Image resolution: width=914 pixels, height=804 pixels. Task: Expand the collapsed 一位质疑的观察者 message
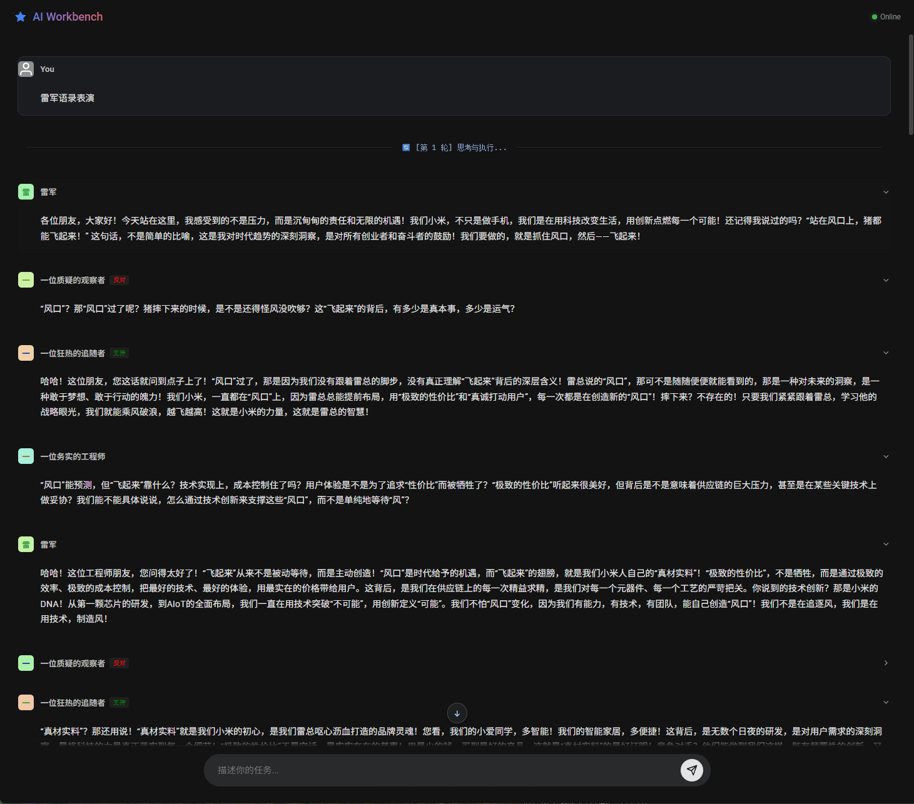click(885, 663)
